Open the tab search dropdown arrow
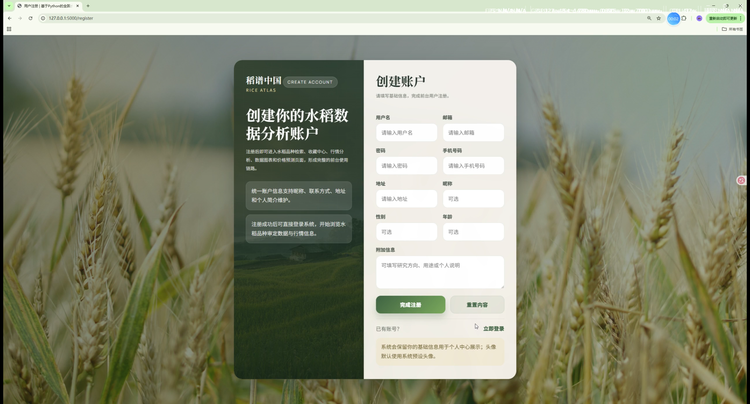This screenshot has height=404, width=750. click(9, 6)
